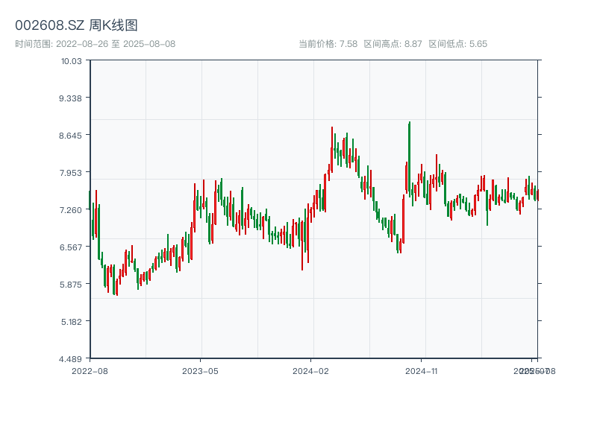
Task: Click the 4.489 y-axis price label
Action: (70, 358)
